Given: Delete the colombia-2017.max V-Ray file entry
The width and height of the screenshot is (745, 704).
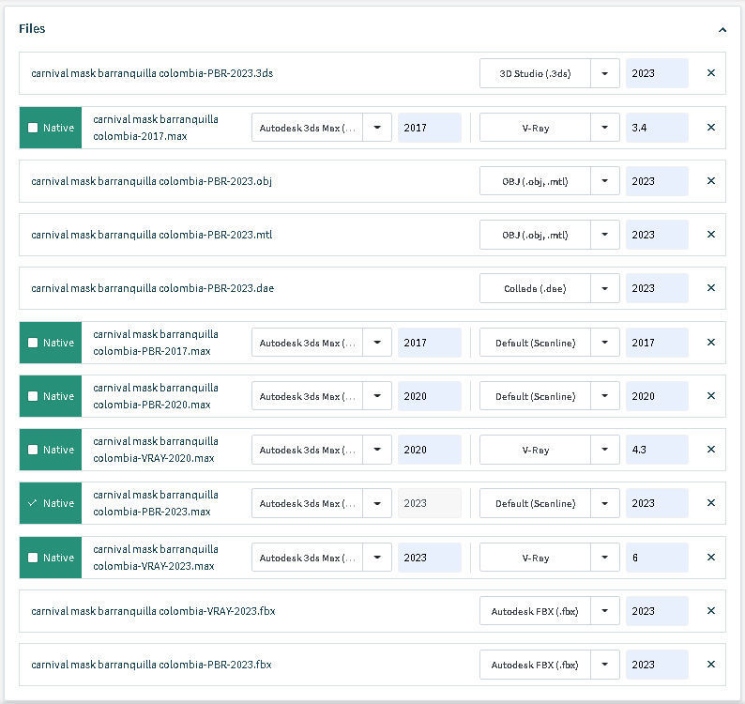Looking at the screenshot, I should (x=710, y=128).
